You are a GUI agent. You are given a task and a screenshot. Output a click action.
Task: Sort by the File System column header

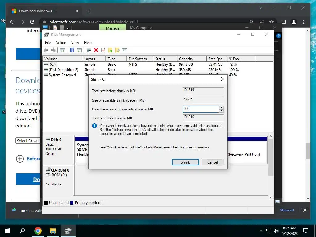tap(140, 59)
